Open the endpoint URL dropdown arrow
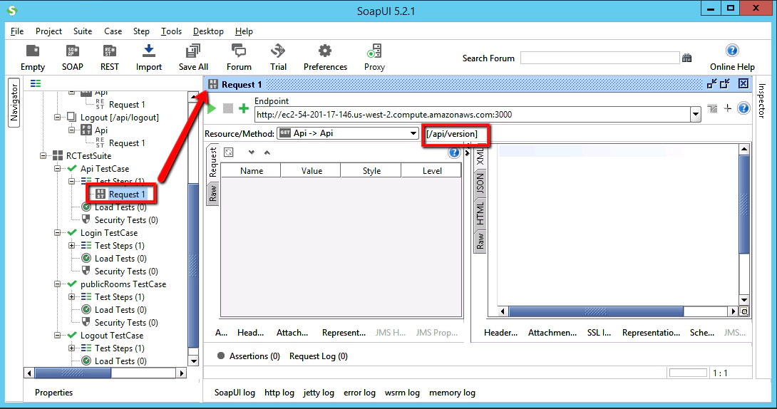Screen dimensions: 777x409 (696, 115)
